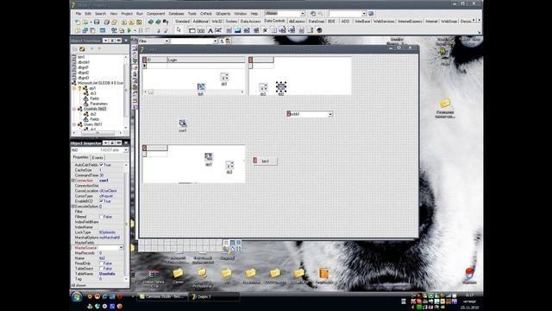Click btn1 button on the form

coord(265,162)
